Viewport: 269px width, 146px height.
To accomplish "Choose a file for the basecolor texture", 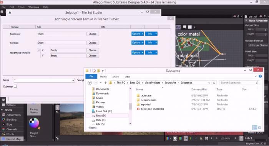I will pos(93,34).
